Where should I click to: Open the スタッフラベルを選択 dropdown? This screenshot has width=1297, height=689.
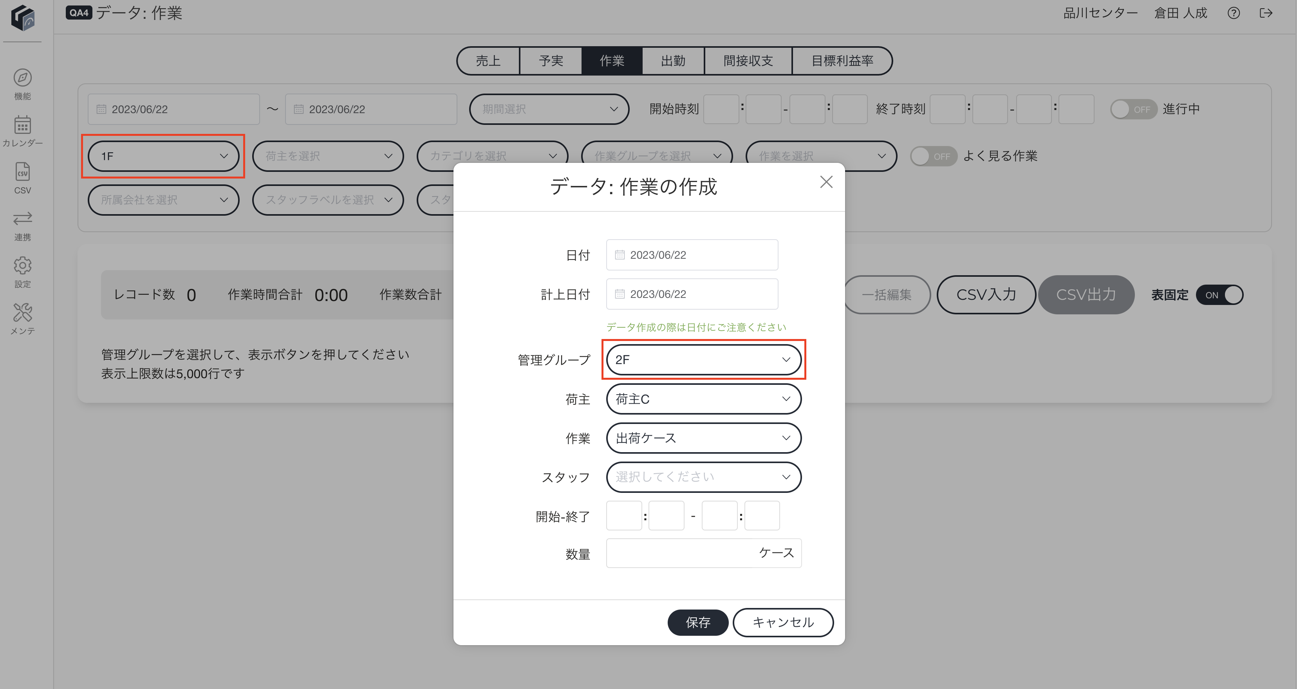pos(328,200)
